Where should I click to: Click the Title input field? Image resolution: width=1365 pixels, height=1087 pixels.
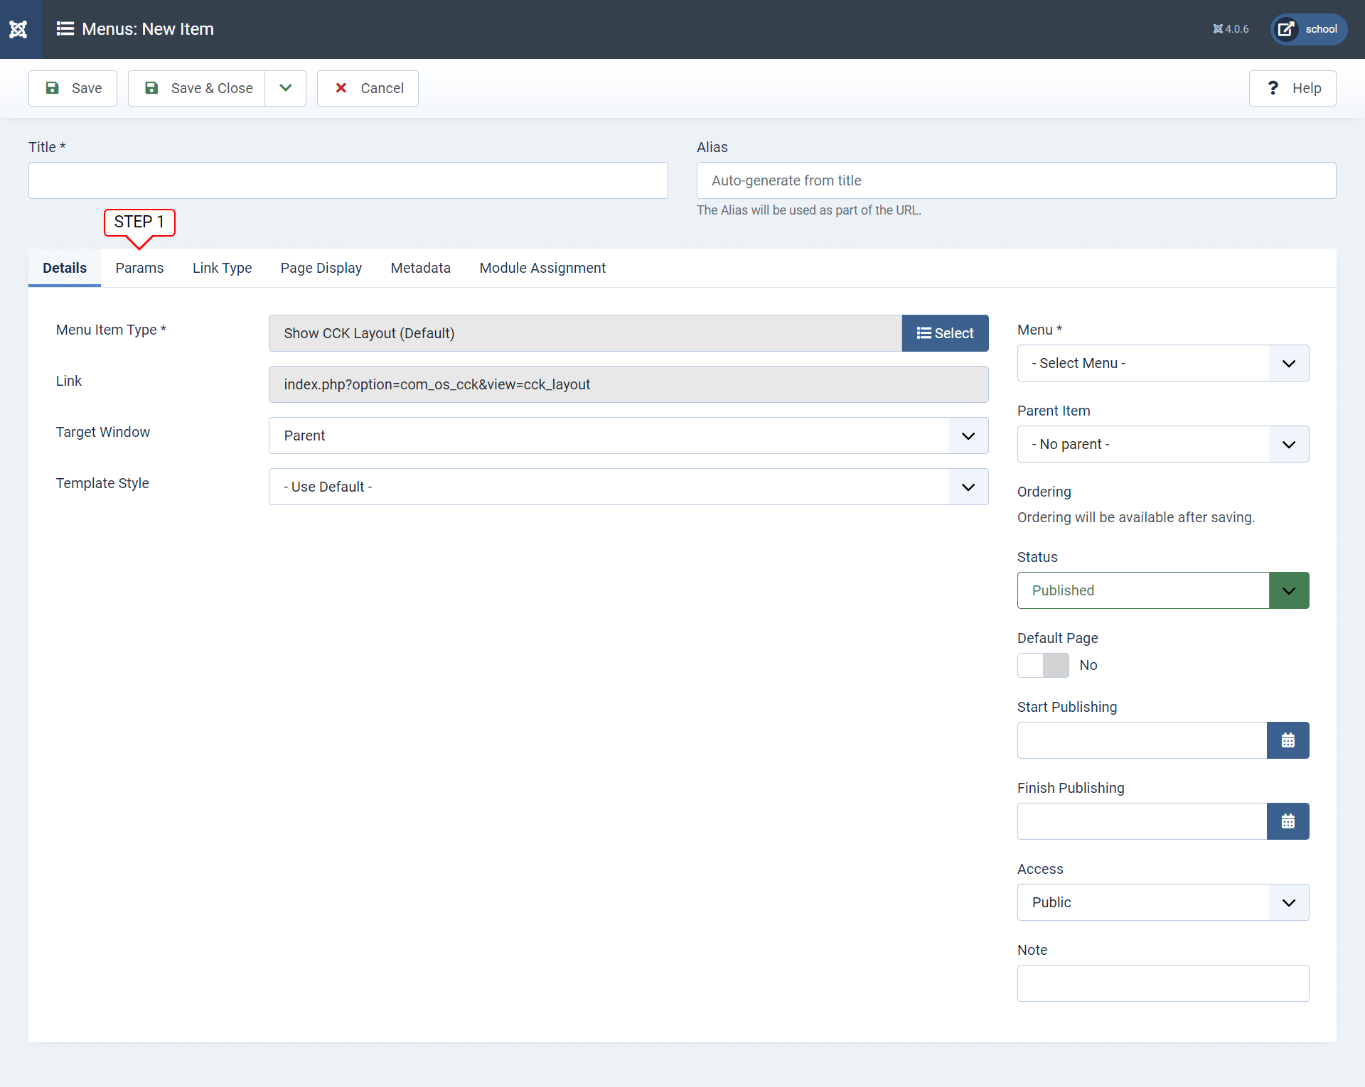pos(348,180)
